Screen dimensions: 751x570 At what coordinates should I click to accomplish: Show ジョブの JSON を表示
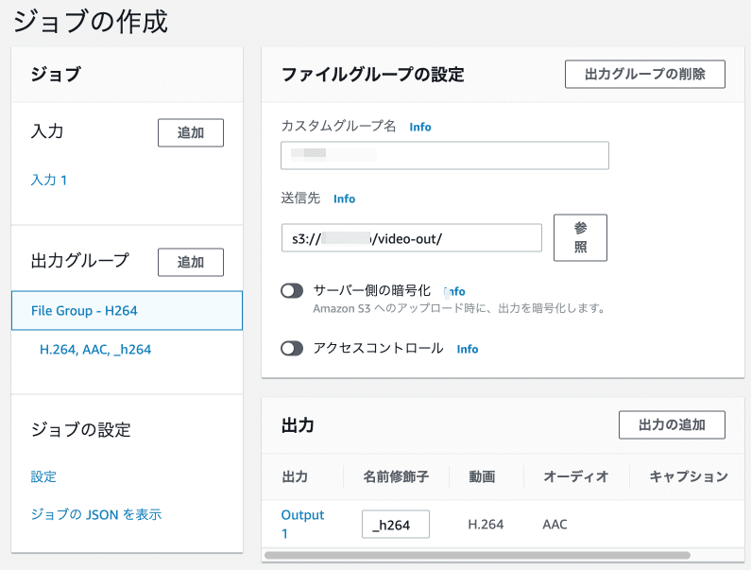click(x=95, y=514)
